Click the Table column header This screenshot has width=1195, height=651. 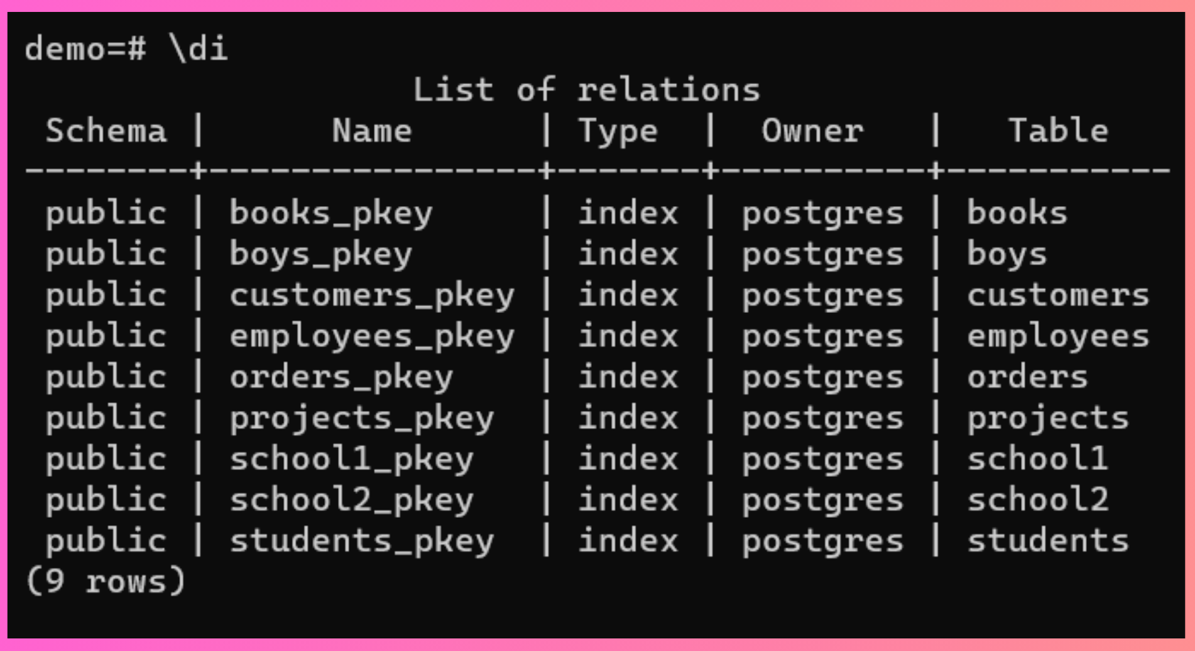point(1059,130)
